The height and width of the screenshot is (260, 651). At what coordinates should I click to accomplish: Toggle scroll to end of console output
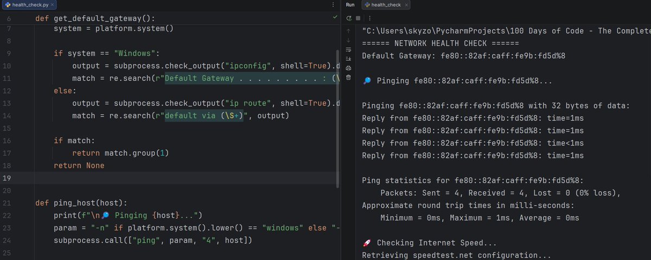(348, 59)
